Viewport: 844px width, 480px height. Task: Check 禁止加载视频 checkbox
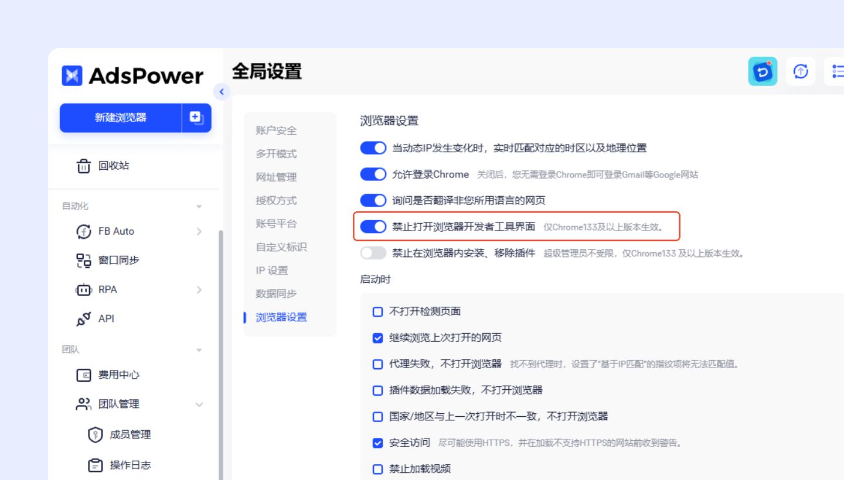coord(378,469)
